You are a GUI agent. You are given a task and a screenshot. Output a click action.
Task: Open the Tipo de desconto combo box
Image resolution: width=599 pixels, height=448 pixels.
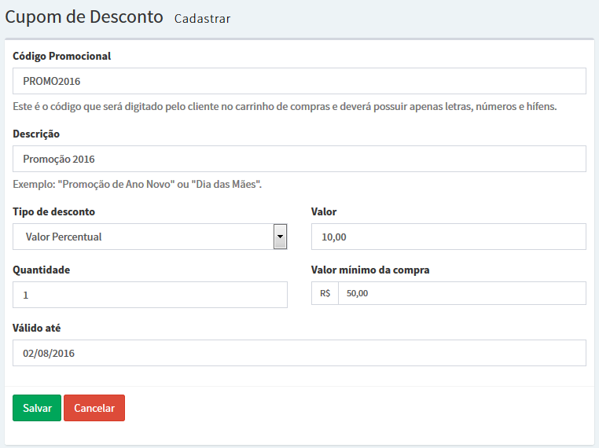tap(149, 237)
